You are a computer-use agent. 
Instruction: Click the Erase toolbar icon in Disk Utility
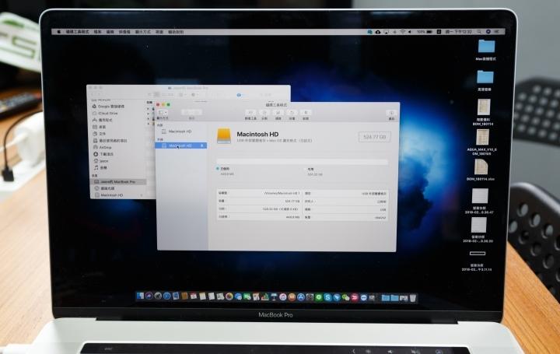tap(278, 113)
